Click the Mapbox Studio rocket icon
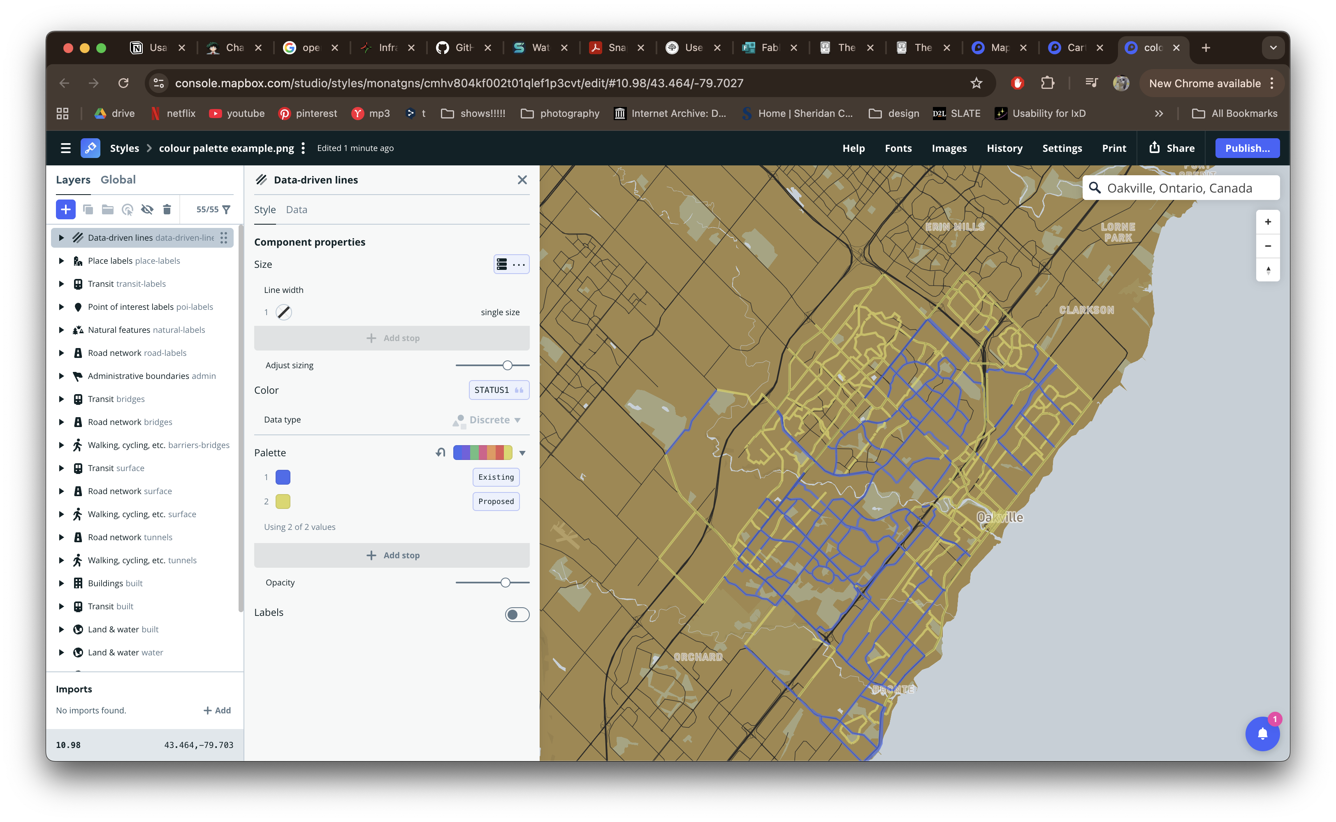1336x822 pixels. click(x=90, y=147)
